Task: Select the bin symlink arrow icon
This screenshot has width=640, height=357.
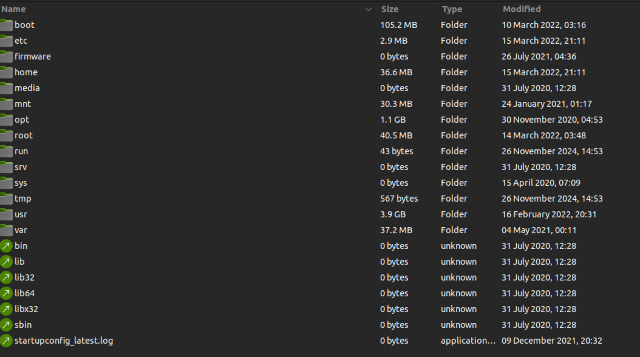Action: 6,246
